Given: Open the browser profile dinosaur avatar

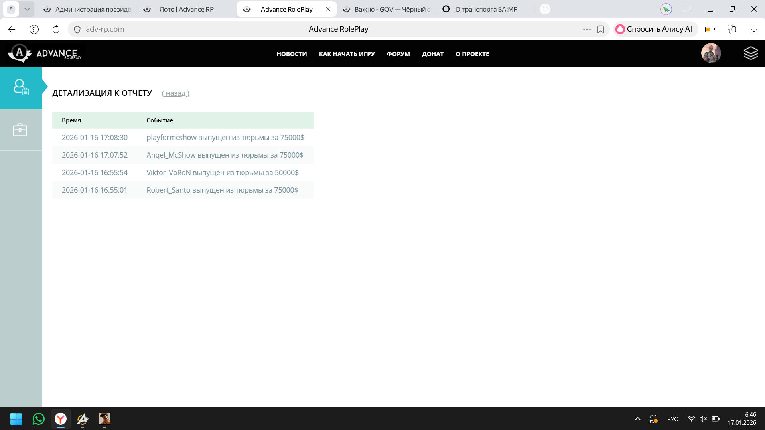Looking at the screenshot, I should pos(666,9).
